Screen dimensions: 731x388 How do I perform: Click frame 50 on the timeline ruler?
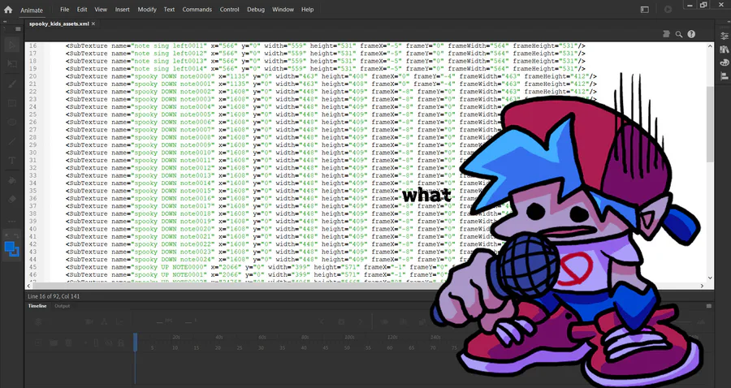coord(347,347)
